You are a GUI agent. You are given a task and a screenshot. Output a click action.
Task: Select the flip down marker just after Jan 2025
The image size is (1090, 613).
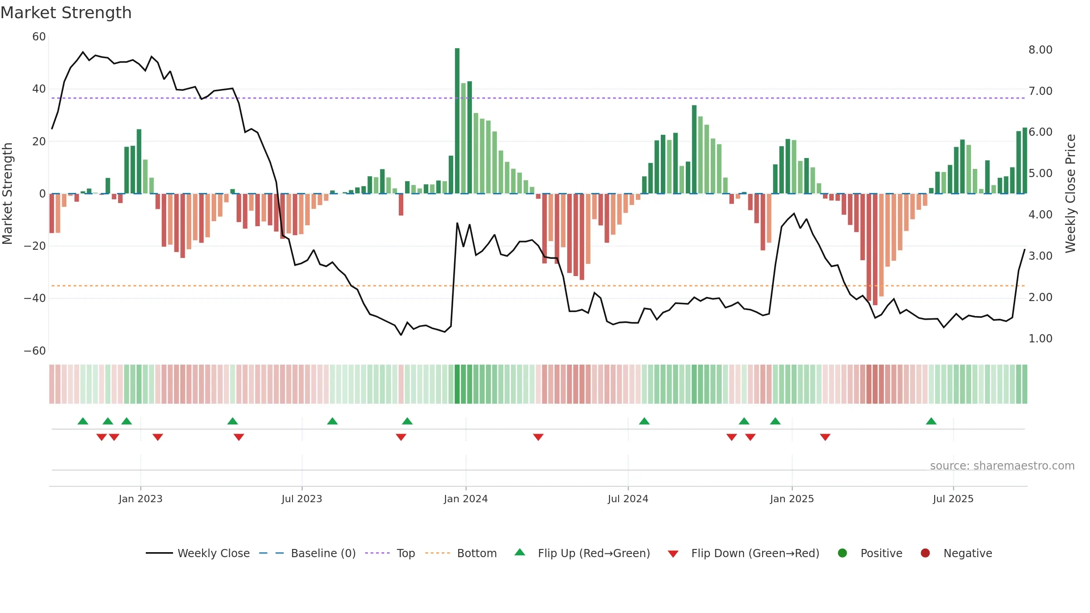825,437
